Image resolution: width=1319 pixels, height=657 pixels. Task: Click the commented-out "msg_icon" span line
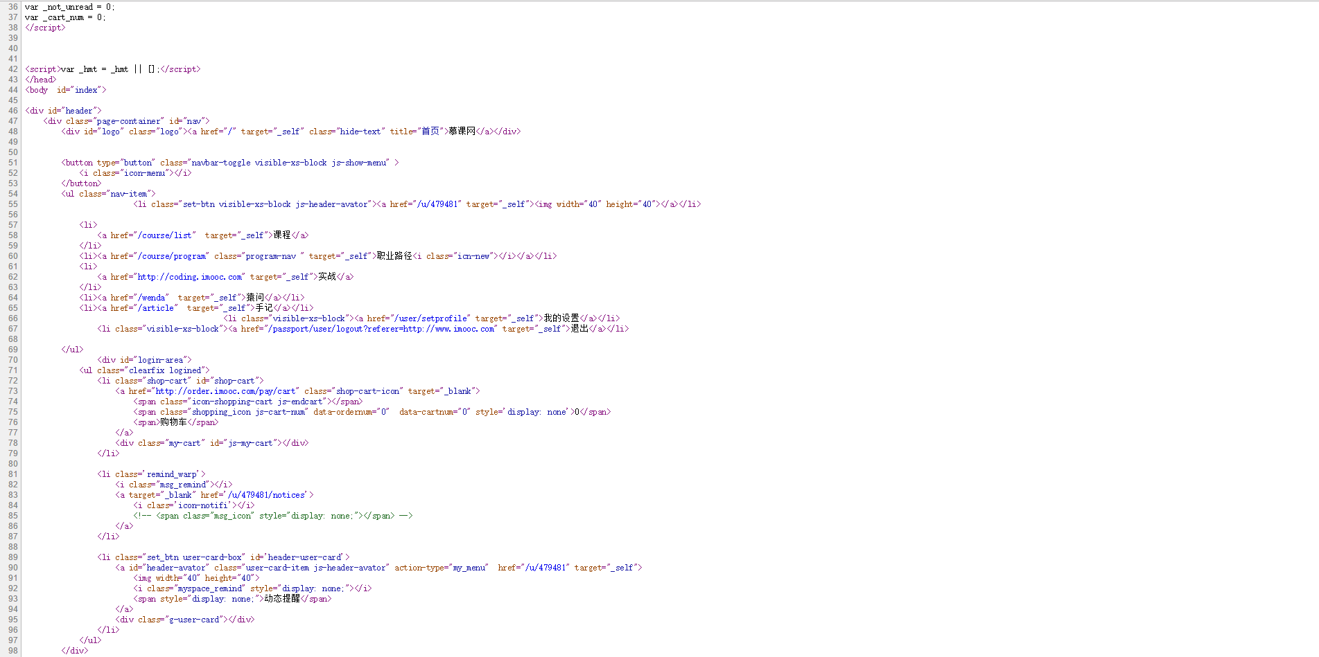(x=273, y=516)
